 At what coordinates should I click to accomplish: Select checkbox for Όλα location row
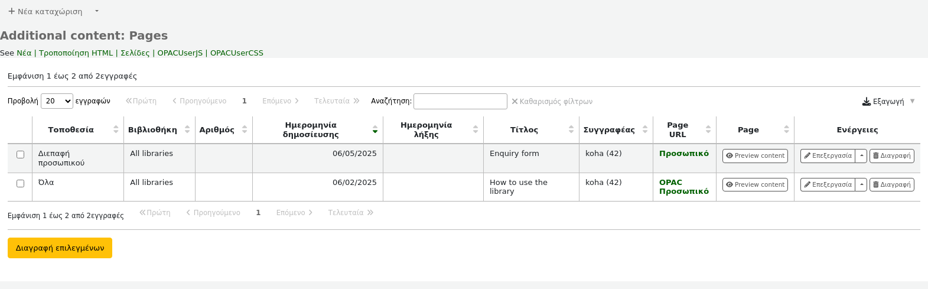coord(20,184)
